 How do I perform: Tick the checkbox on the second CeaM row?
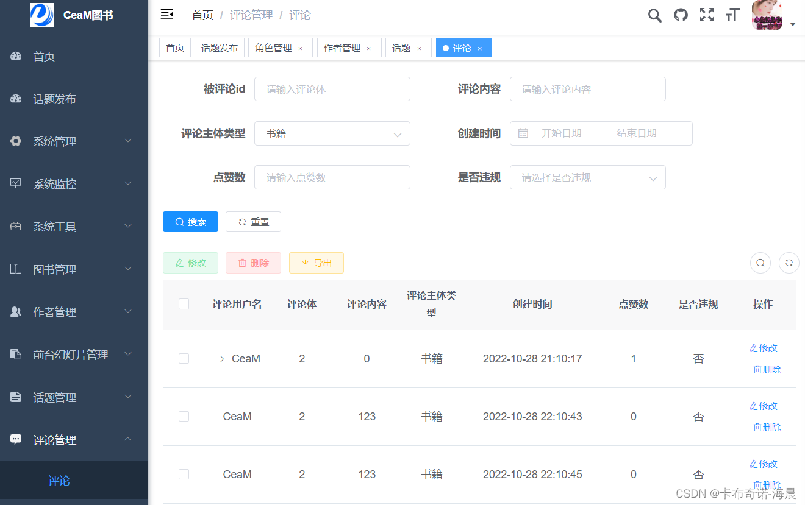[184, 416]
